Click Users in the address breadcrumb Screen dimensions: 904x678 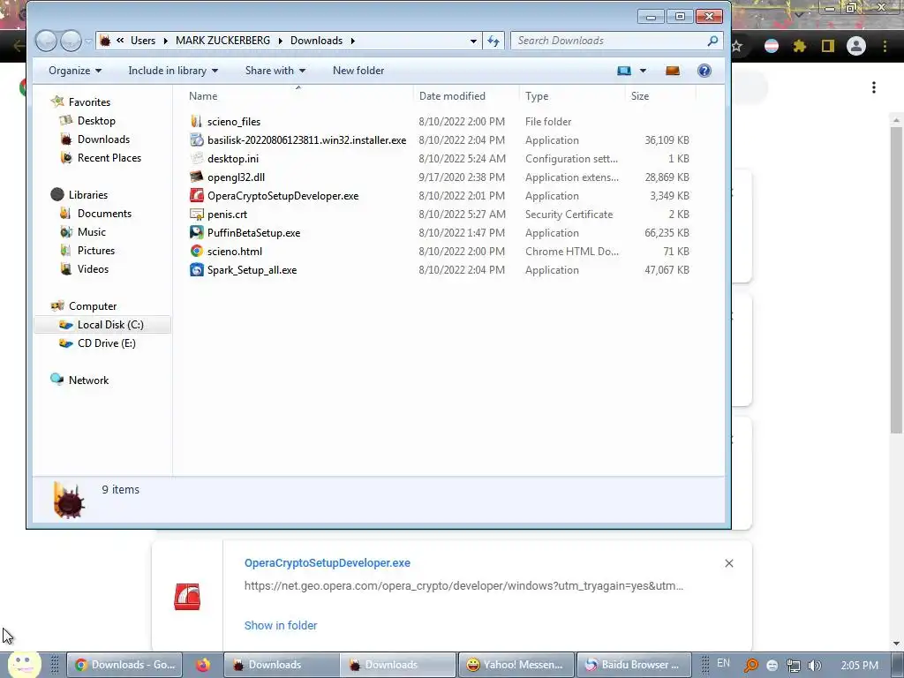pos(143,41)
